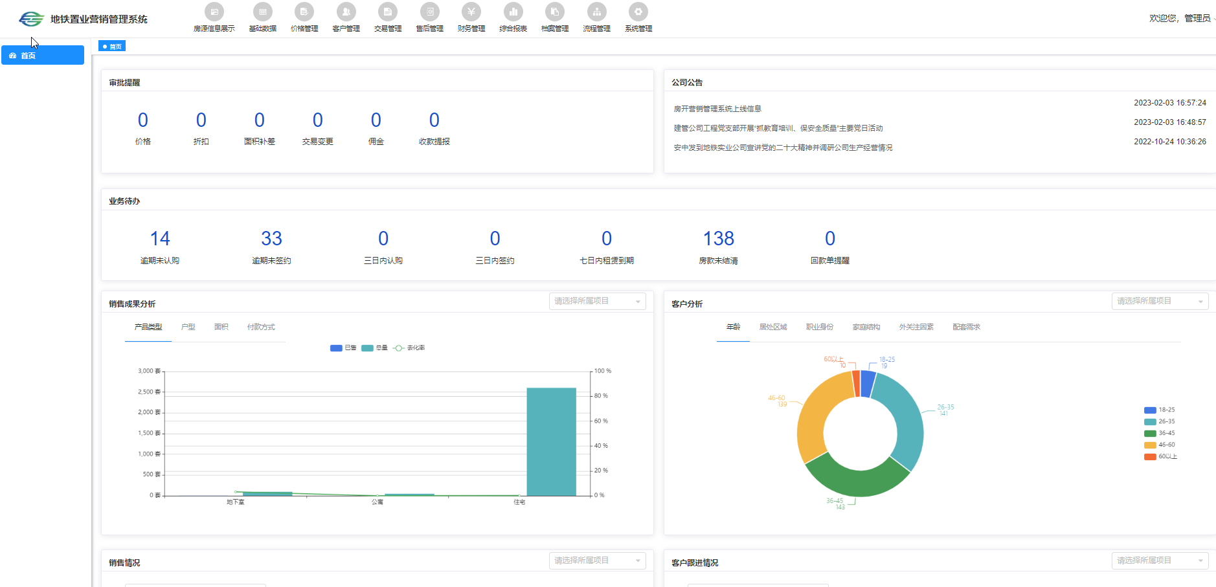Click the date 2022-10-24 10:36:26

coord(1169,141)
